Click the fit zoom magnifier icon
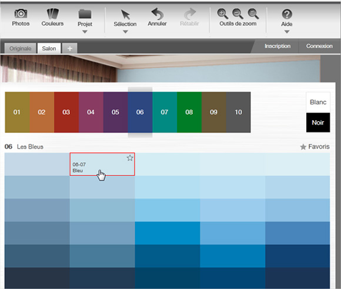The image size is (341, 289). 253,14
